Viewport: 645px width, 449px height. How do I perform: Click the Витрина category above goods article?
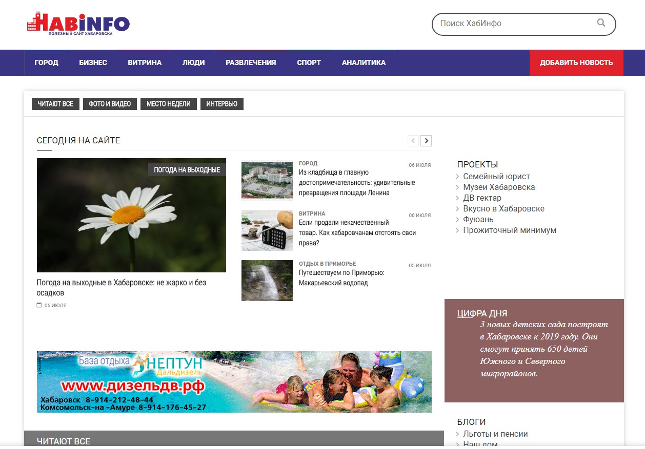312,213
